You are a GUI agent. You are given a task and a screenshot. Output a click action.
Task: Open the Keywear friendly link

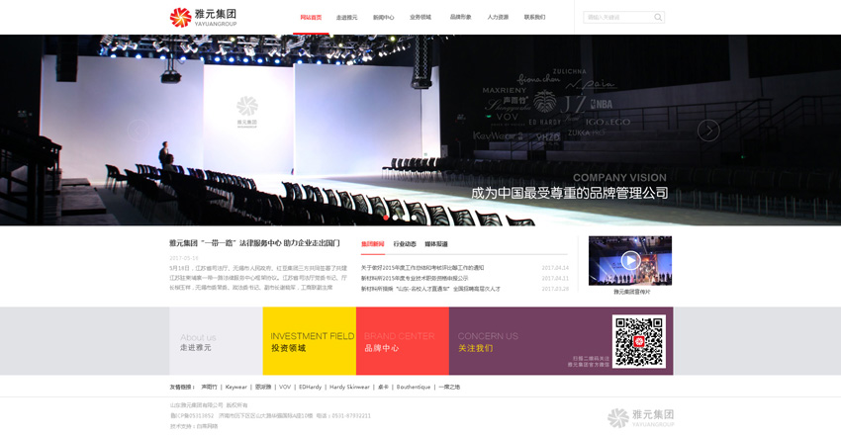pos(236,387)
